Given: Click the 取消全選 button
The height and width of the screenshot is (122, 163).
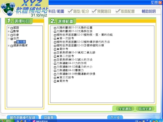Looking at the screenshot, I should point(145,109).
